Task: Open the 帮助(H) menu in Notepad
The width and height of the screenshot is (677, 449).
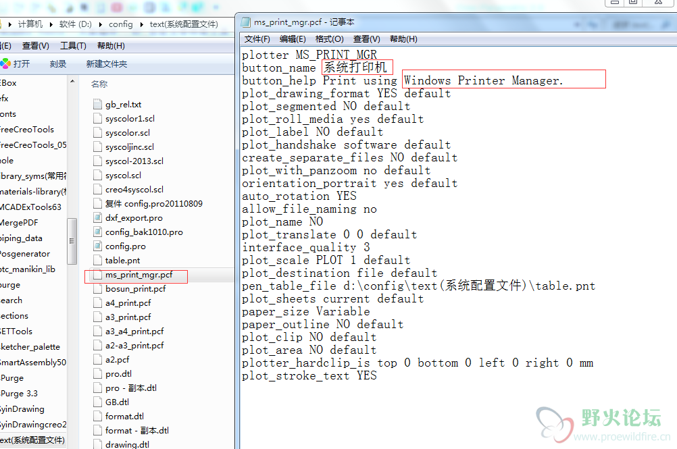Action: (403, 39)
